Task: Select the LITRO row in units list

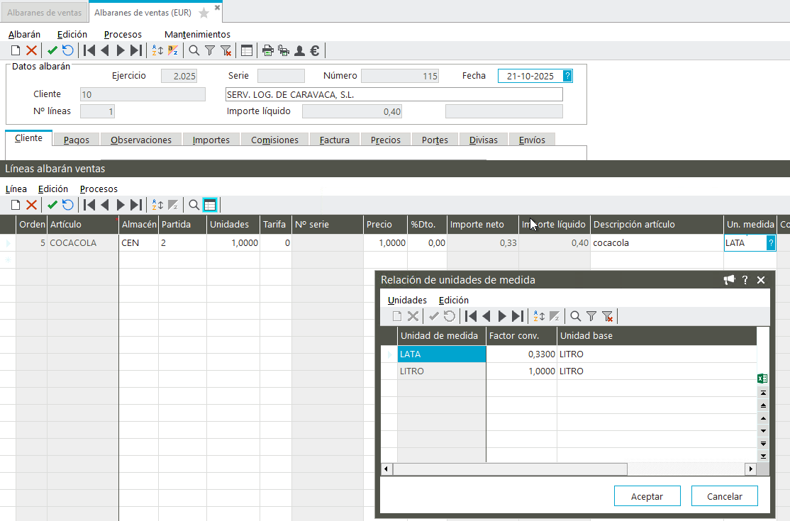Action: pos(441,371)
